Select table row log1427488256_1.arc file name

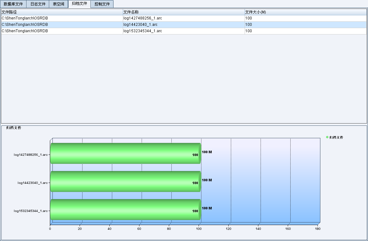click(x=143, y=18)
